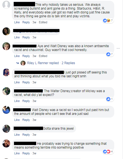
Task: Like the 'pissed off seeing this' comment
Action: [17, 82]
